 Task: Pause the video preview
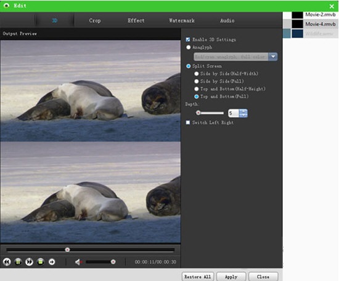(x=18, y=262)
